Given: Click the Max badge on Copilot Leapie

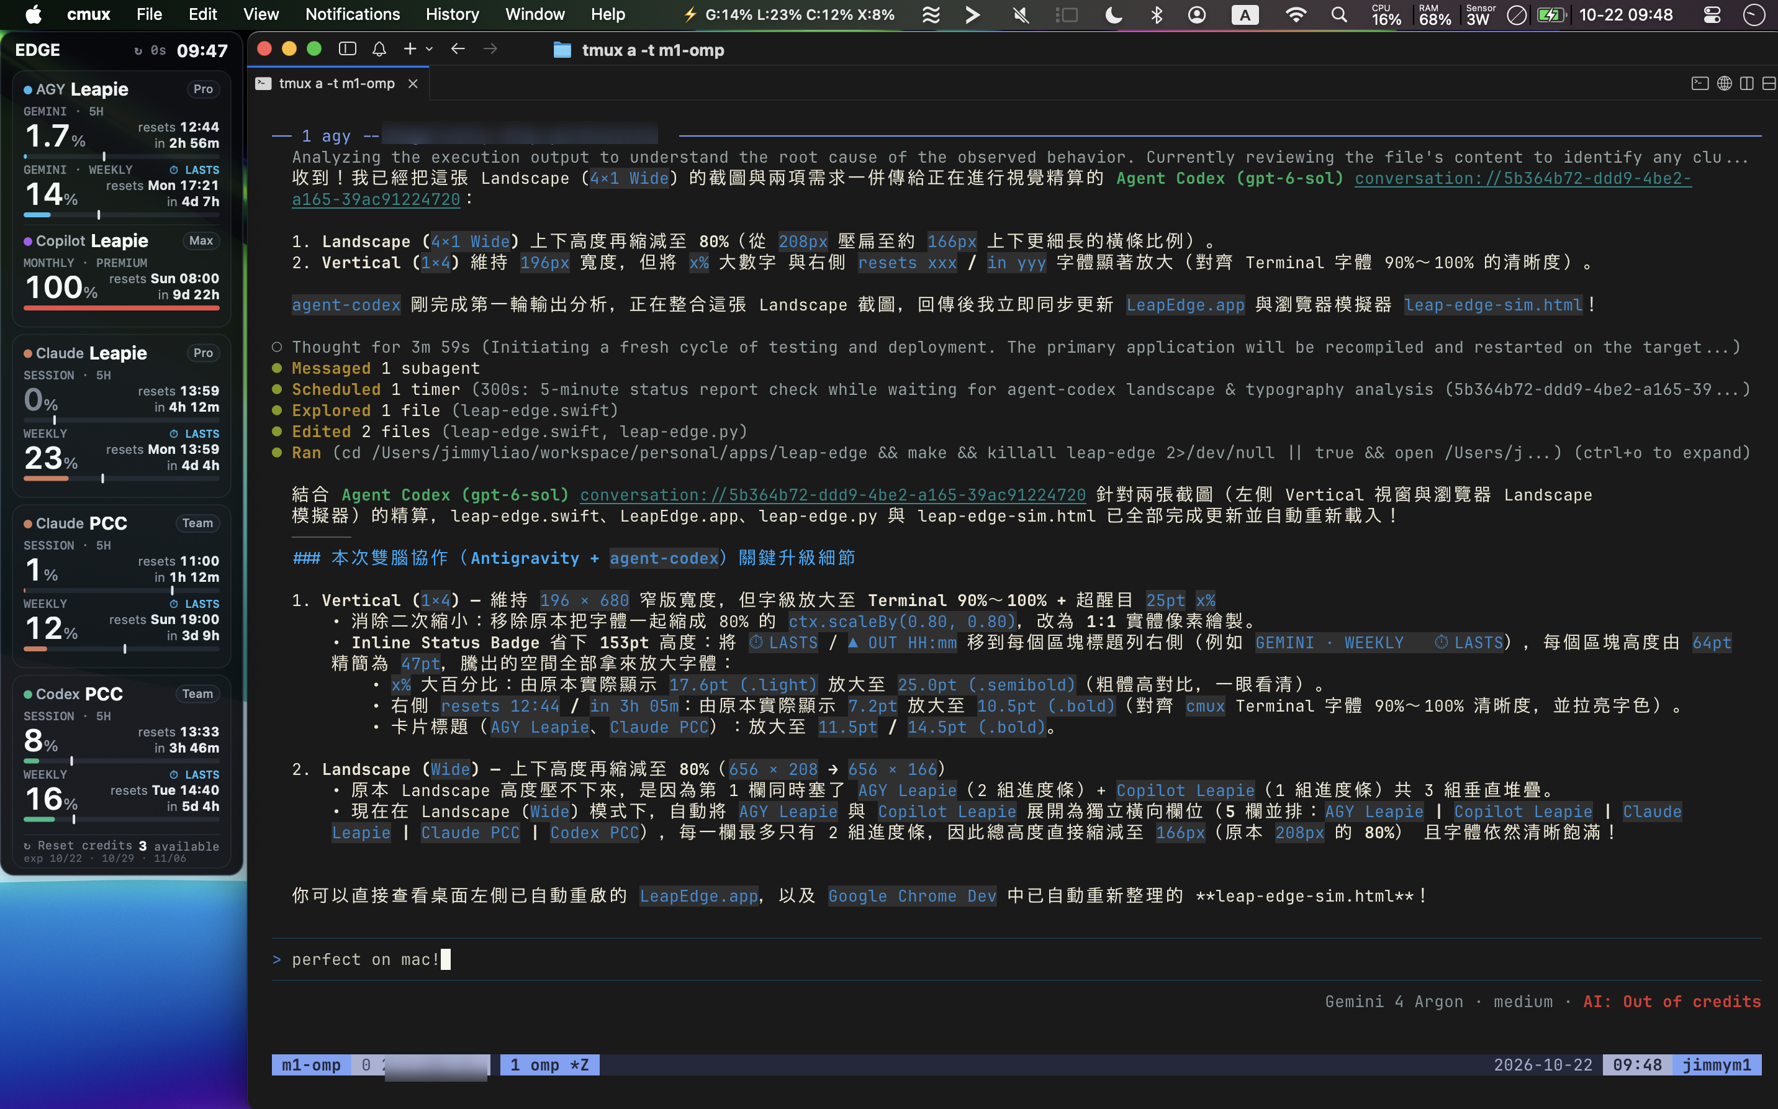Looking at the screenshot, I should pyautogui.click(x=201, y=240).
